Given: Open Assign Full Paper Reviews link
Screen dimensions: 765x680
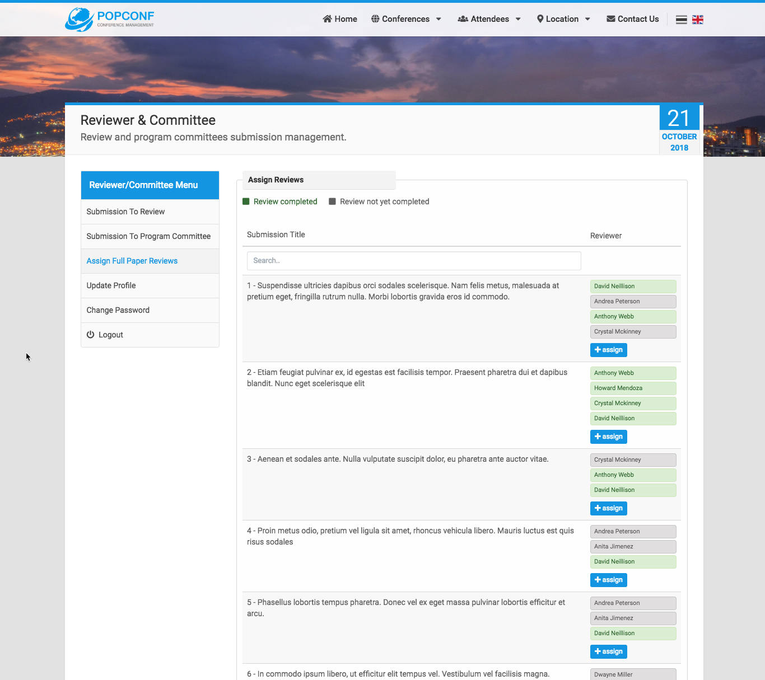Looking at the screenshot, I should (x=132, y=261).
